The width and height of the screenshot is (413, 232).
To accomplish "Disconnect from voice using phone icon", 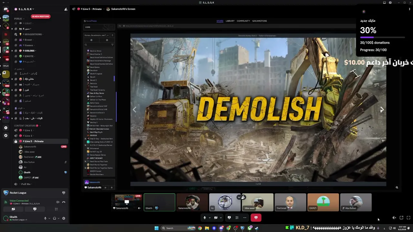I will click(64, 202).
